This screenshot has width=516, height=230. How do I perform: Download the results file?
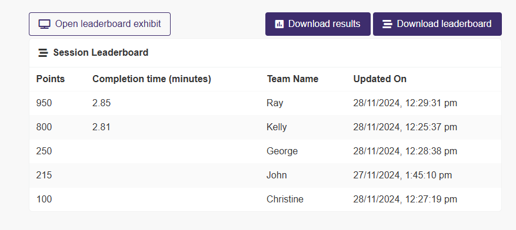pos(318,24)
